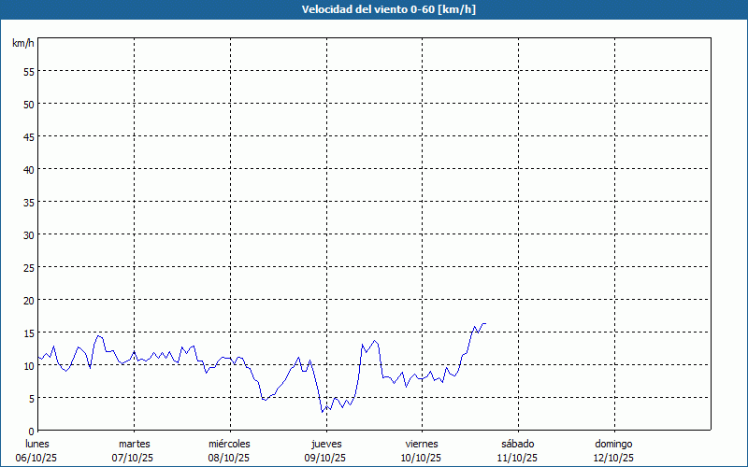Click the 06/10/25 date label

click(x=37, y=458)
